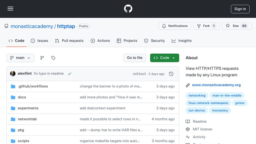Image resolution: width=256 pixels, height=144 pixels.
Task: Open the Pull requests tab
Action: [x=69, y=41]
